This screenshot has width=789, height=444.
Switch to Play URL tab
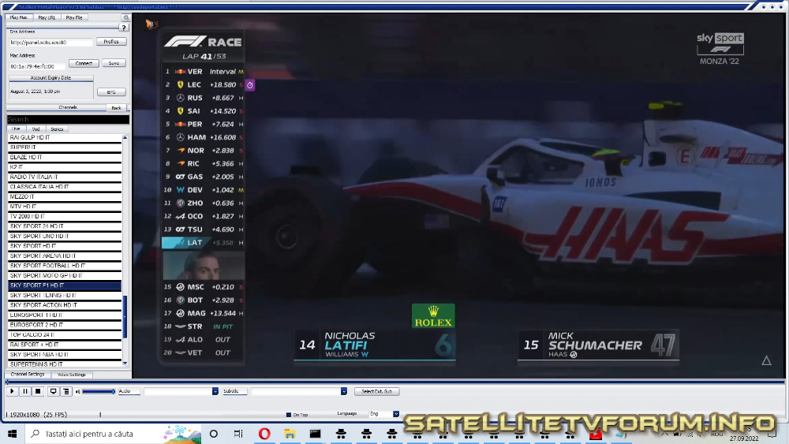click(47, 17)
